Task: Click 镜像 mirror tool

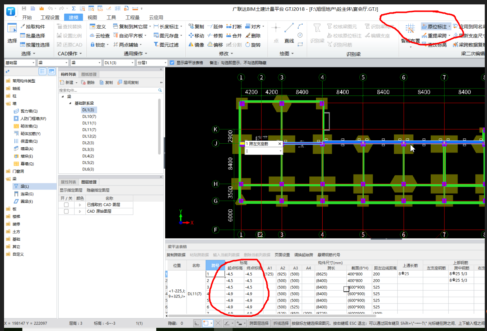Action: 196,45
